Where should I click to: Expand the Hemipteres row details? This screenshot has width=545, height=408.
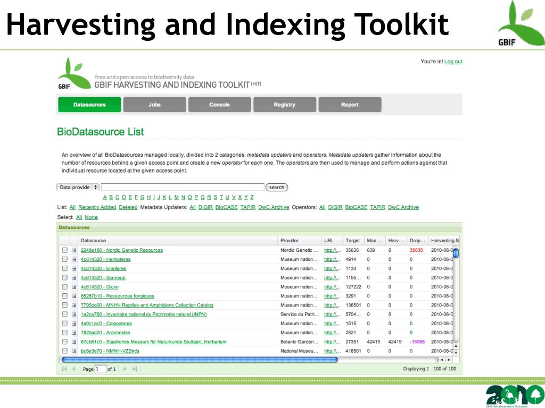click(x=74, y=259)
